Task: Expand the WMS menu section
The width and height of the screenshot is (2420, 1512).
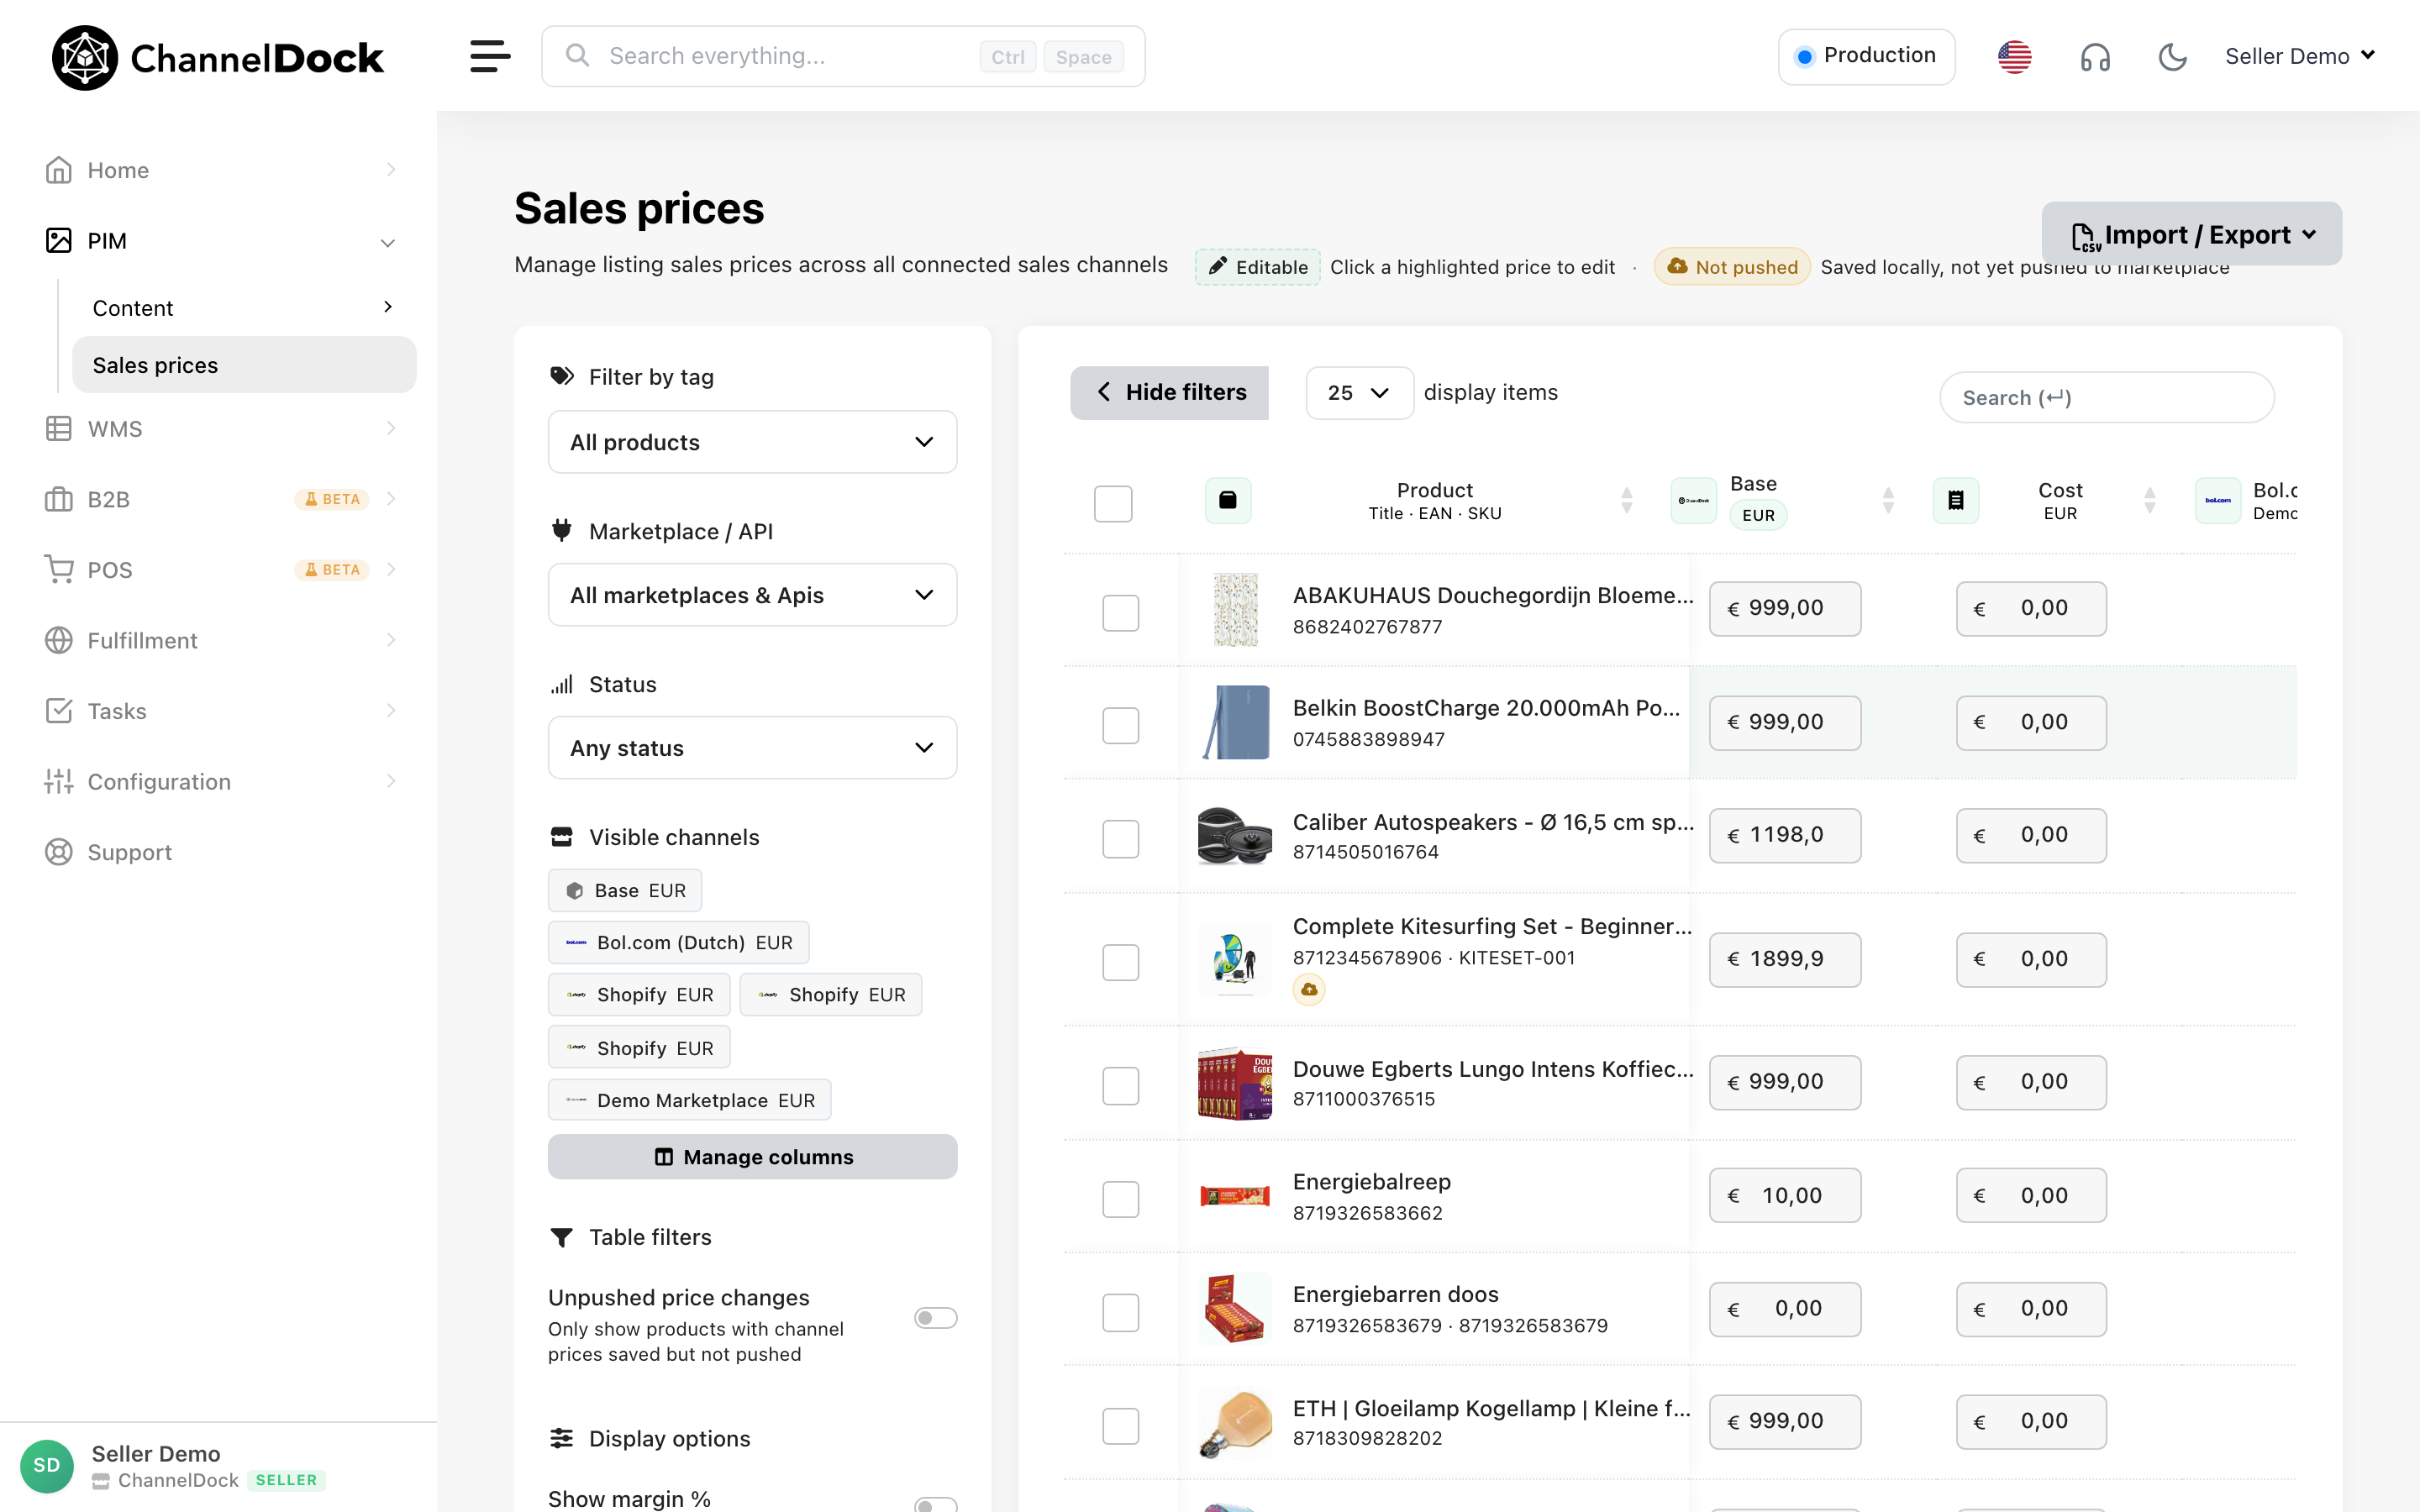Action: pos(220,429)
